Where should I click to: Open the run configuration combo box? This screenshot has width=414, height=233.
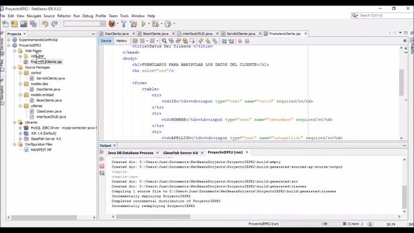coord(85,24)
